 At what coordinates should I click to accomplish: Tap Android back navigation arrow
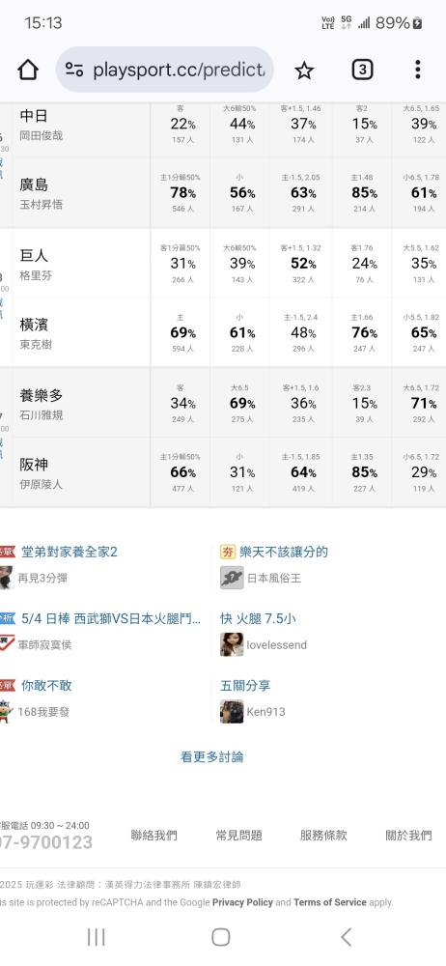click(347, 937)
